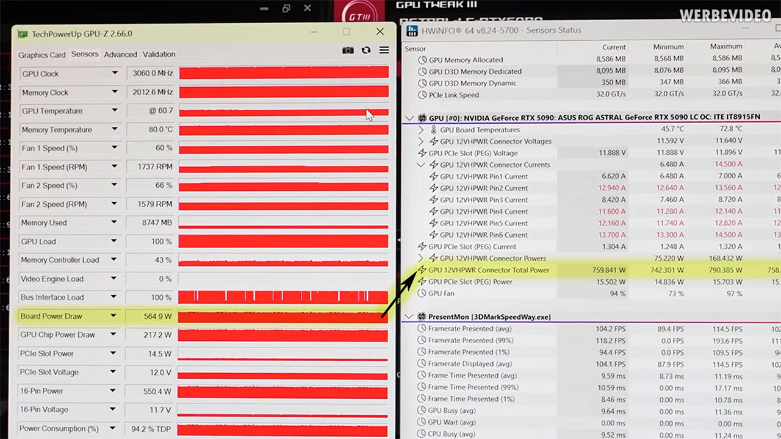The width and height of the screenshot is (781, 439).
Task: Select the Framerate Presented (99%) row
Action: click(x=592, y=340)
